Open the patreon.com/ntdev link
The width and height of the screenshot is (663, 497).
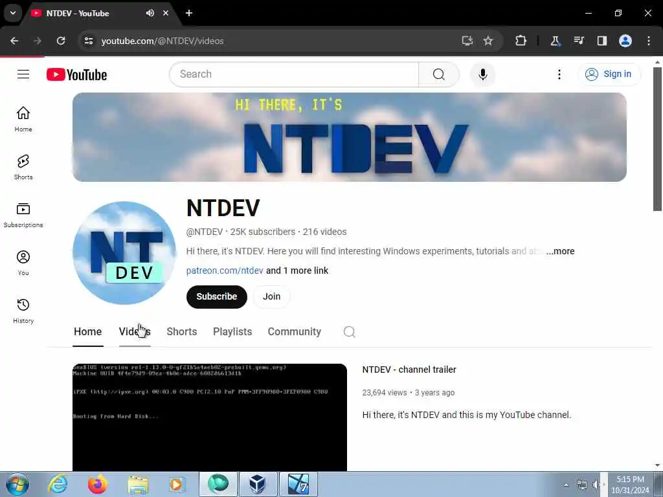pyautogui.click(x=225, y=271)
